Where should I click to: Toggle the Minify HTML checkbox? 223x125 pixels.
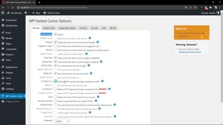click(x=55, y=66)
